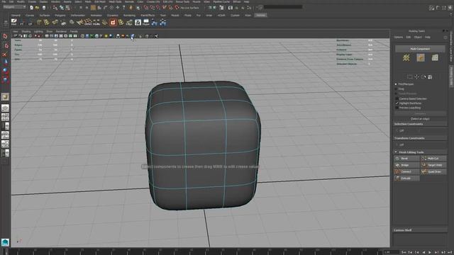
Task: Click the Bridge button
Action: click(406, 165)
